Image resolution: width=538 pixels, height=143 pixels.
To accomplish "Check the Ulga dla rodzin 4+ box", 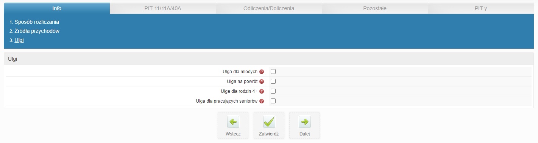I will [273, 91].
